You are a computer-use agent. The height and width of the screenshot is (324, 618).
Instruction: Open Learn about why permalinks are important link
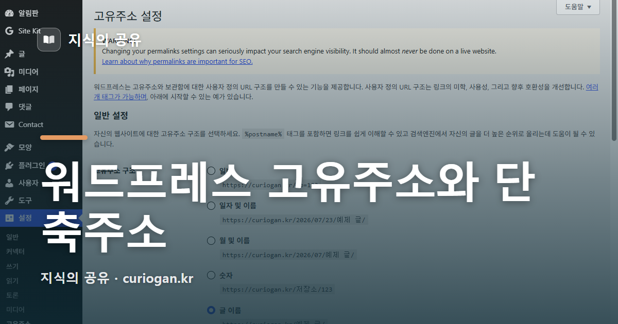(x=177, y=61)
